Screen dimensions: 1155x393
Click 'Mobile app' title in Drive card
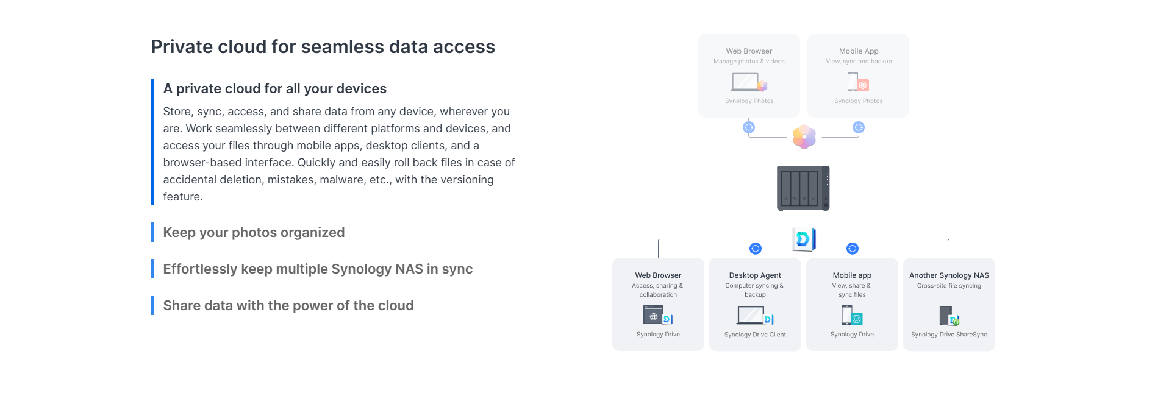[x=852, y=275]
